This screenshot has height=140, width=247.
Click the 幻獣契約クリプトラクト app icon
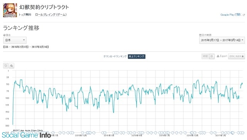(x=10, y=10)
